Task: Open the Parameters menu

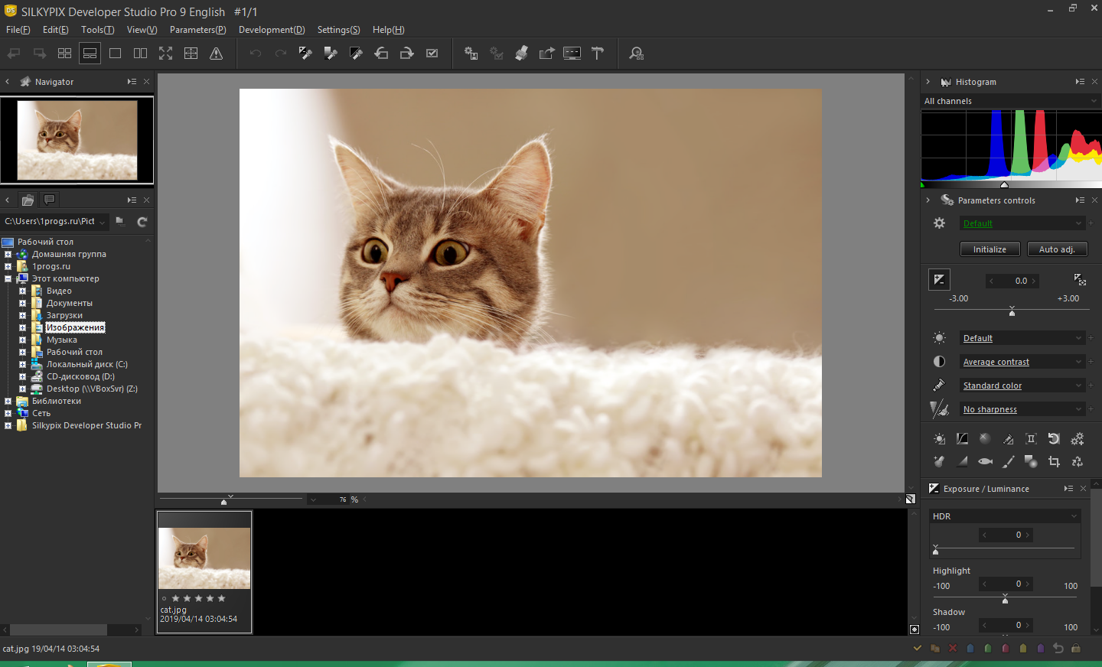Action: [x=197, y=29]
